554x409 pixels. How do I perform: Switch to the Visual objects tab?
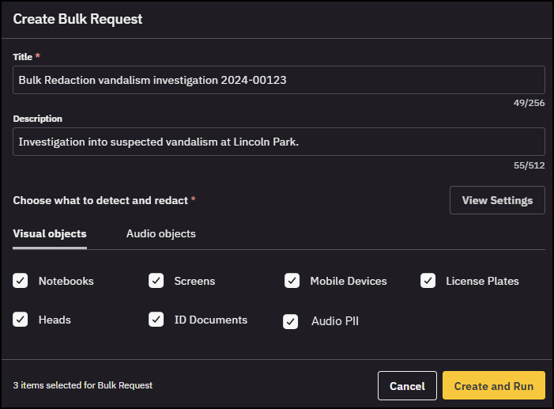tap(50, 234)
